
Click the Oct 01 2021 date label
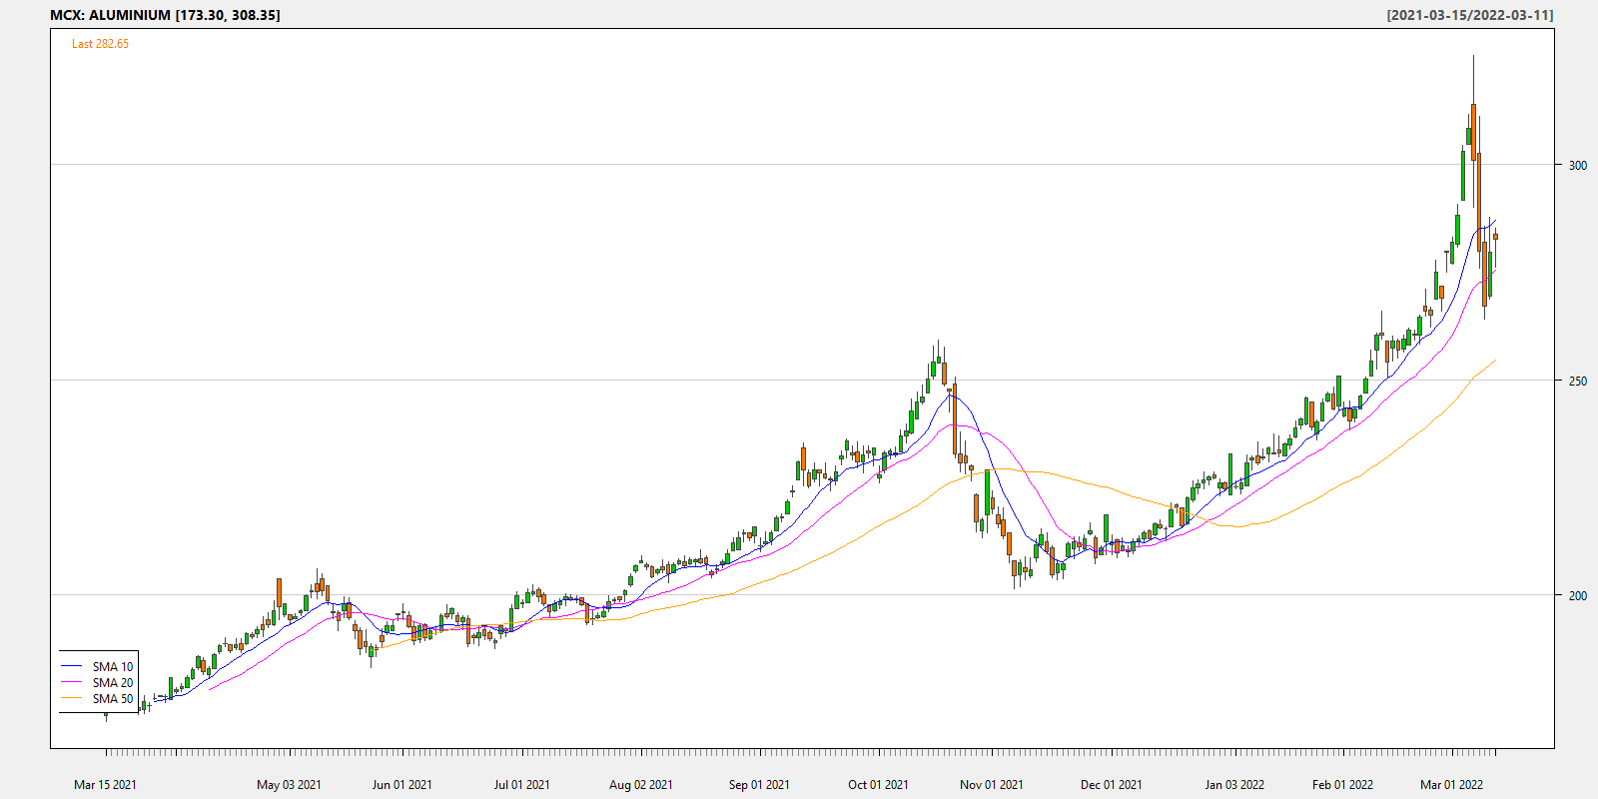tap(878, 785)
